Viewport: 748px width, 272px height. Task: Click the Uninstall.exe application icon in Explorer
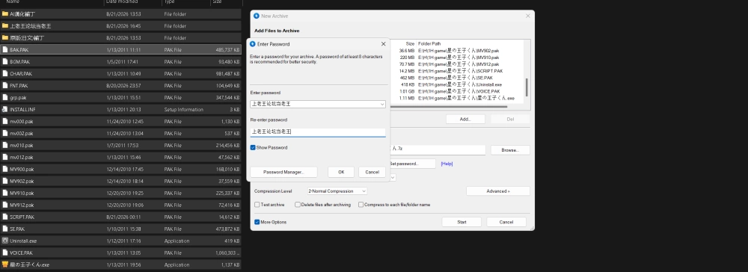(5, 241)
